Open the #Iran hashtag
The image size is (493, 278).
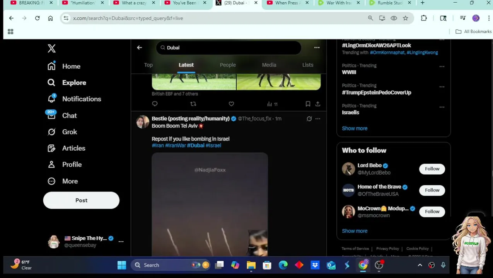pos(158,146)
